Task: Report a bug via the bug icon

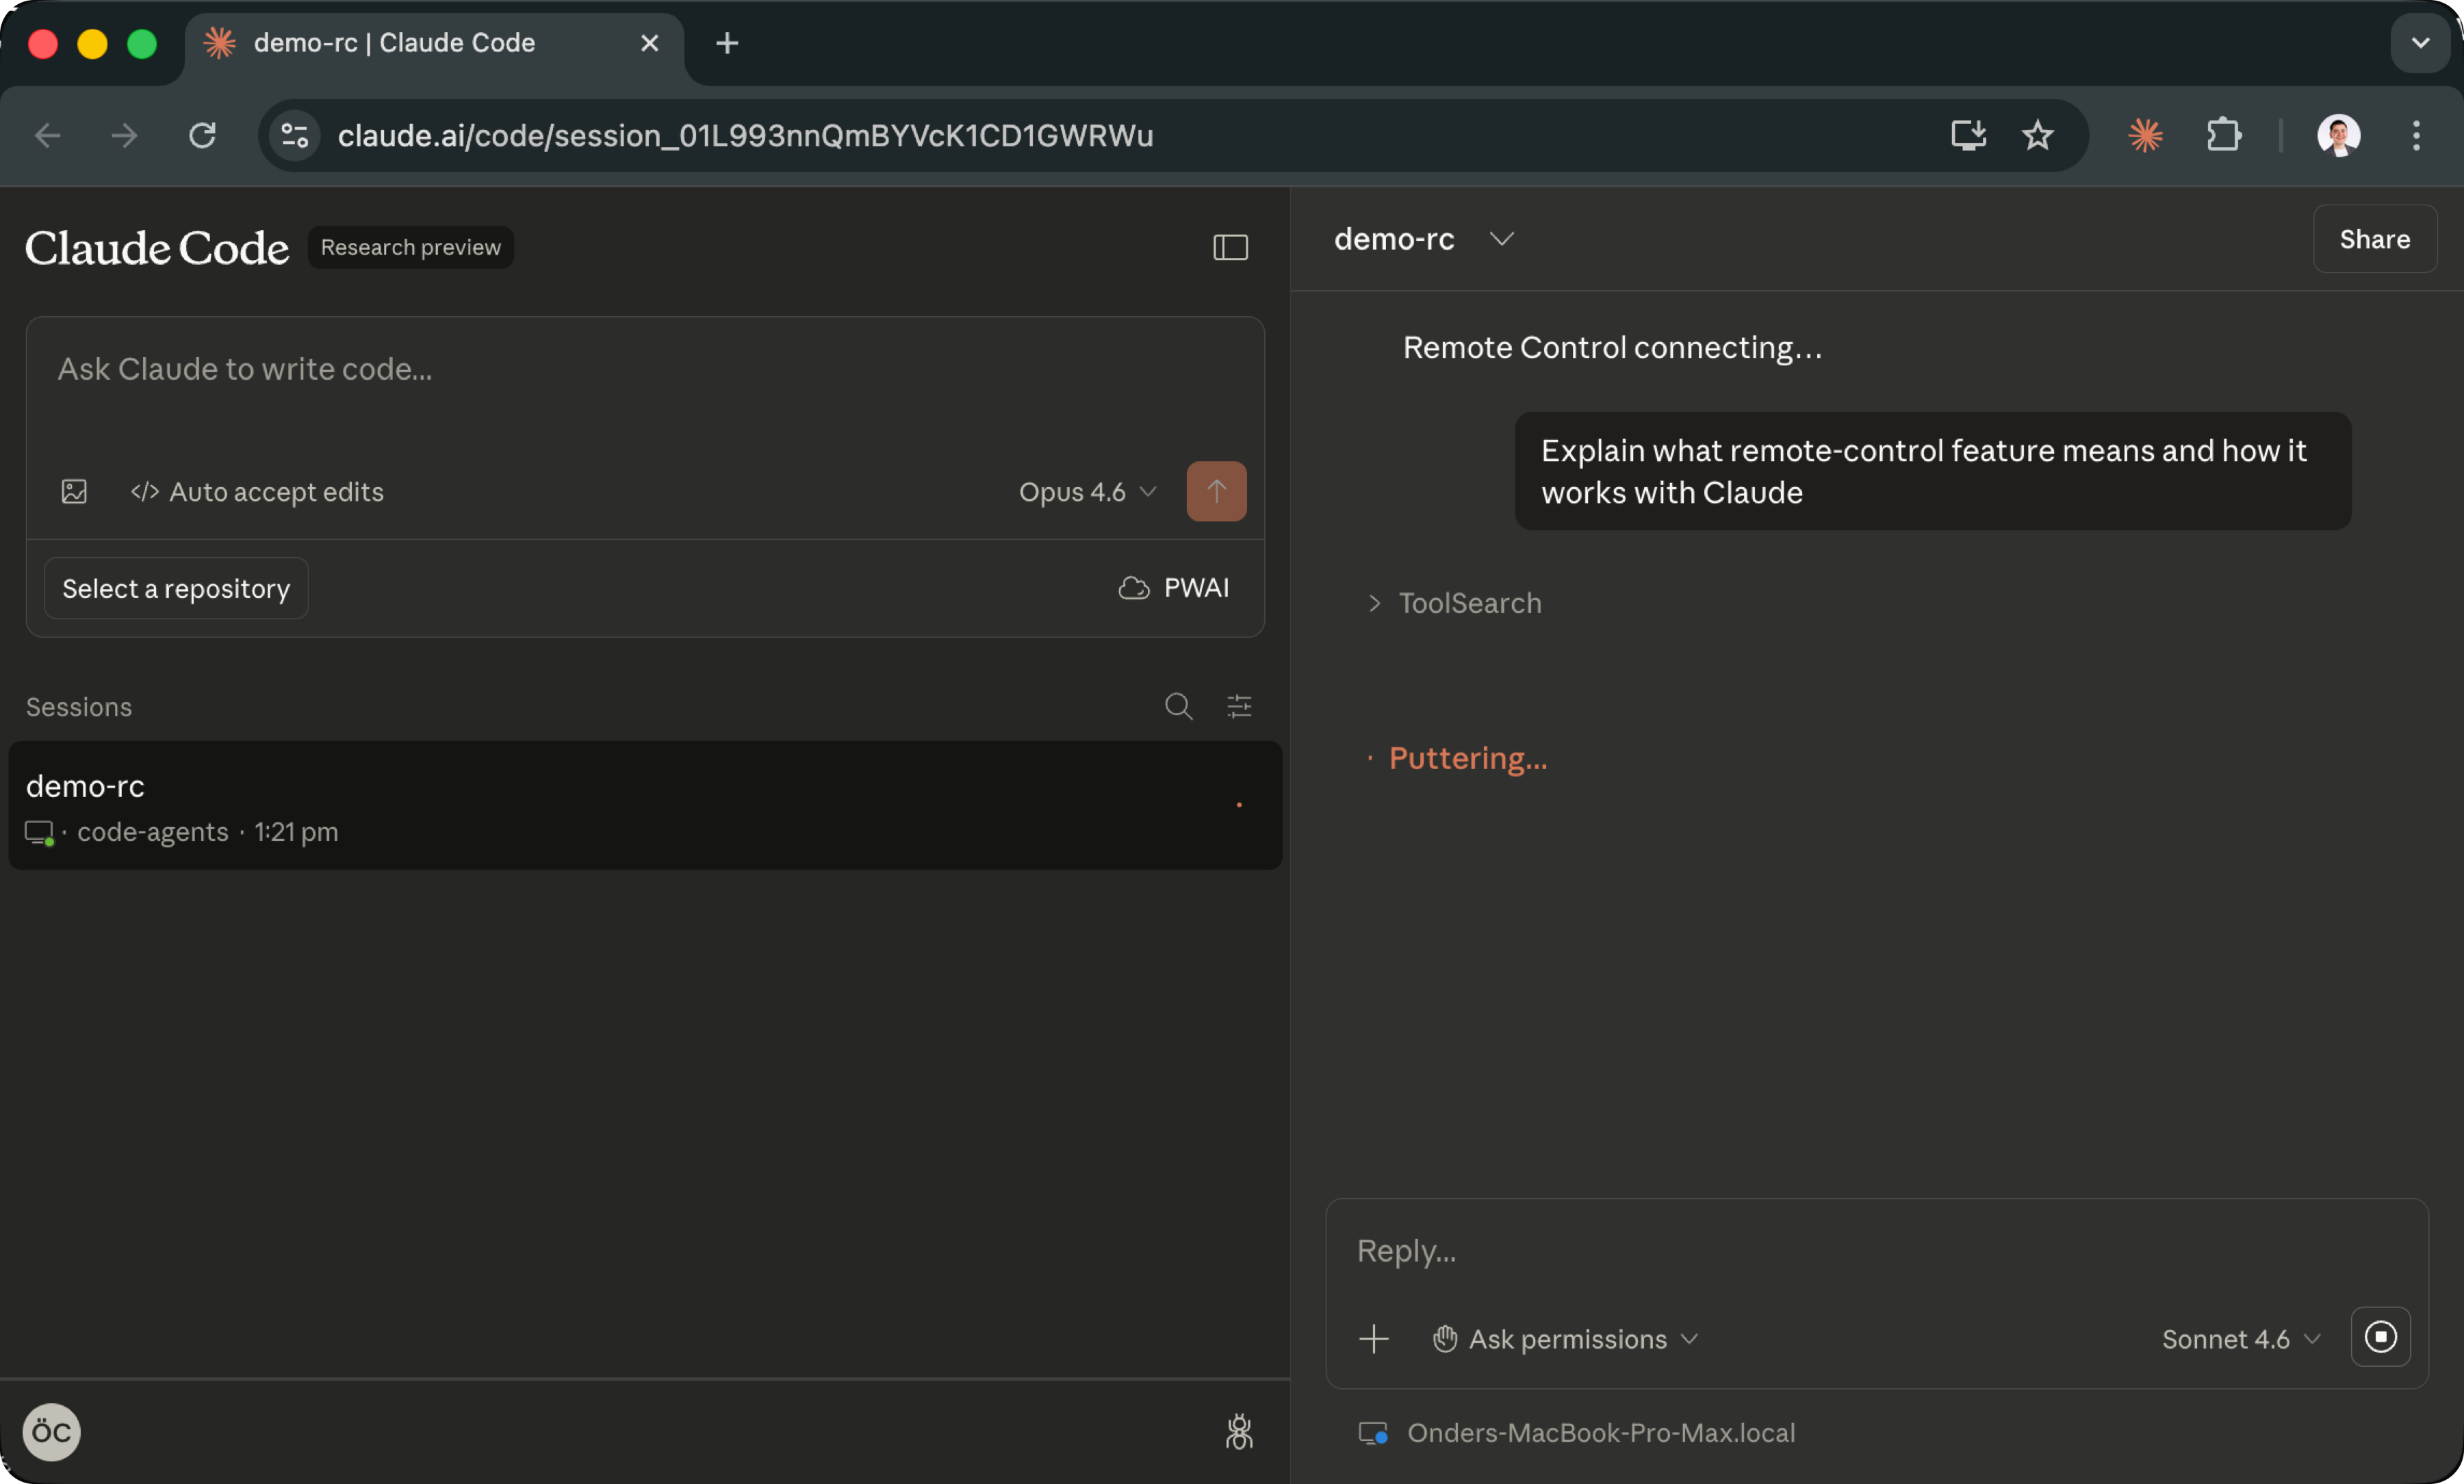Action: tap(1239, 1432)
